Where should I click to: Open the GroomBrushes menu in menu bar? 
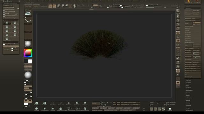pos(60,1)
